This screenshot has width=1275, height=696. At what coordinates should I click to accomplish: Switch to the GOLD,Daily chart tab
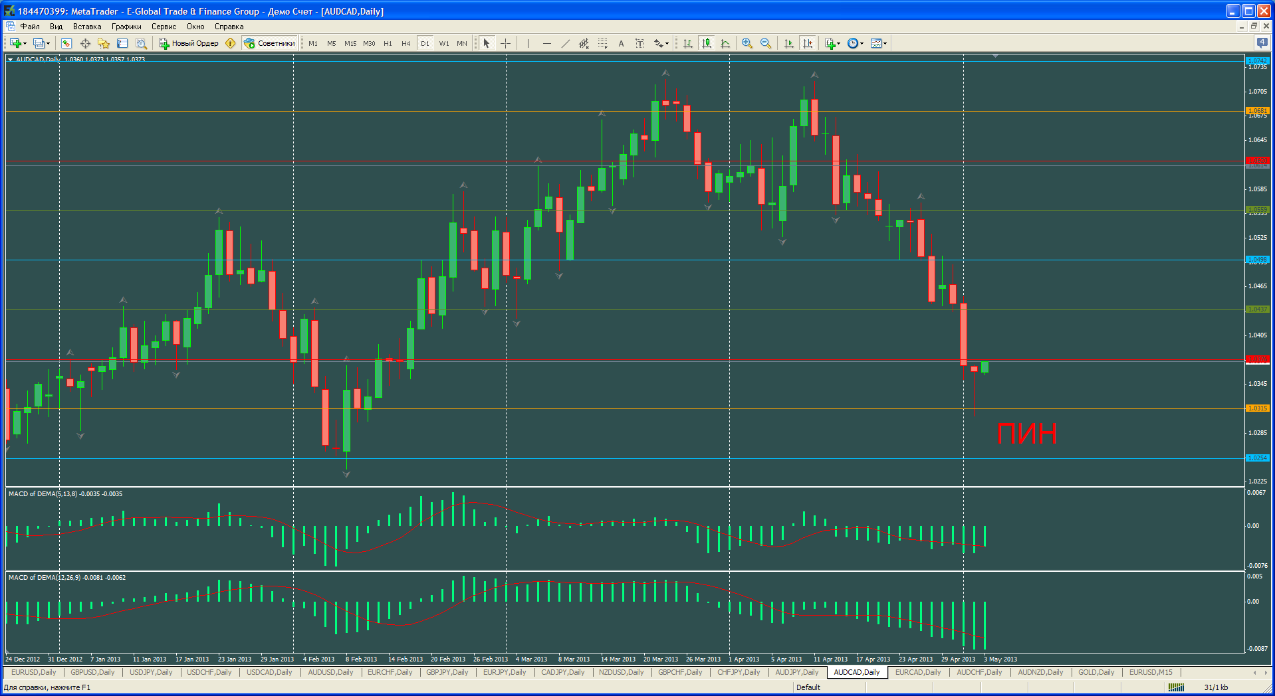click(x=1096, y=672)
